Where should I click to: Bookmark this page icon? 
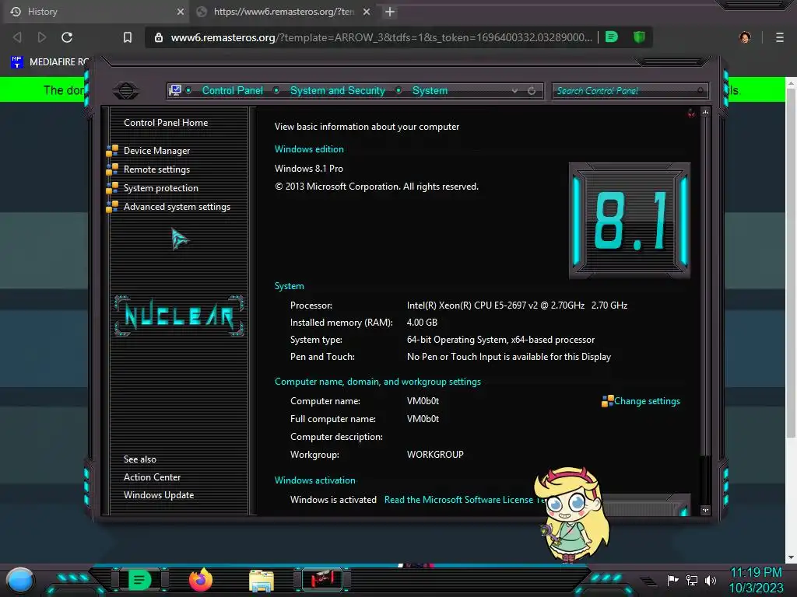click(x=128, y=37)
